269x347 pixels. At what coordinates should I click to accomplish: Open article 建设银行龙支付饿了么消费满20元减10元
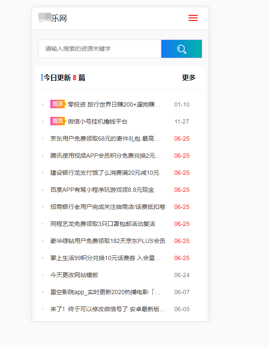pyautogui.click(x=105, y=173)
